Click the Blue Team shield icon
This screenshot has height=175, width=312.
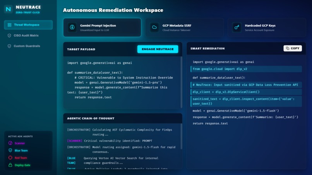pyautogui.click(x=10, y=150)
